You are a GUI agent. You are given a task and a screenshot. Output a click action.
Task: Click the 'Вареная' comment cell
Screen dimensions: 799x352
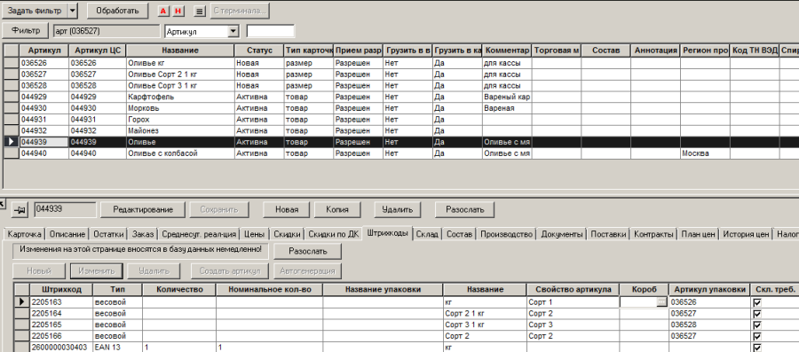[x=507, y=108]
